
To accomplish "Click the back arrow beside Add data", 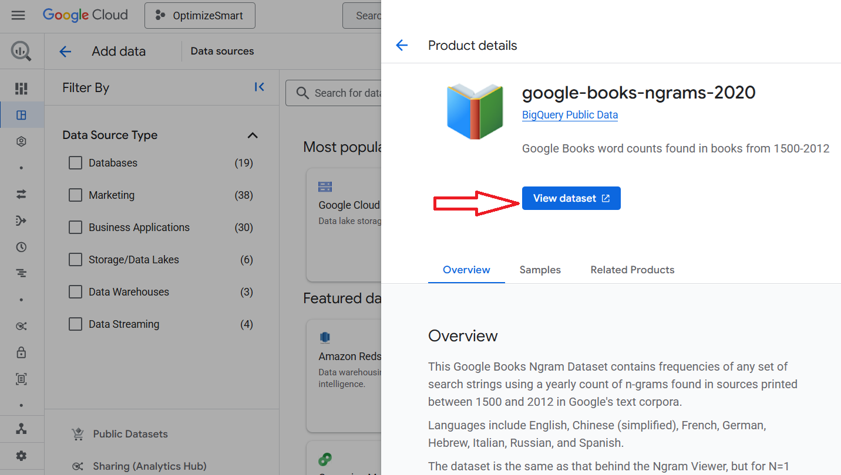I will point(65,52).
